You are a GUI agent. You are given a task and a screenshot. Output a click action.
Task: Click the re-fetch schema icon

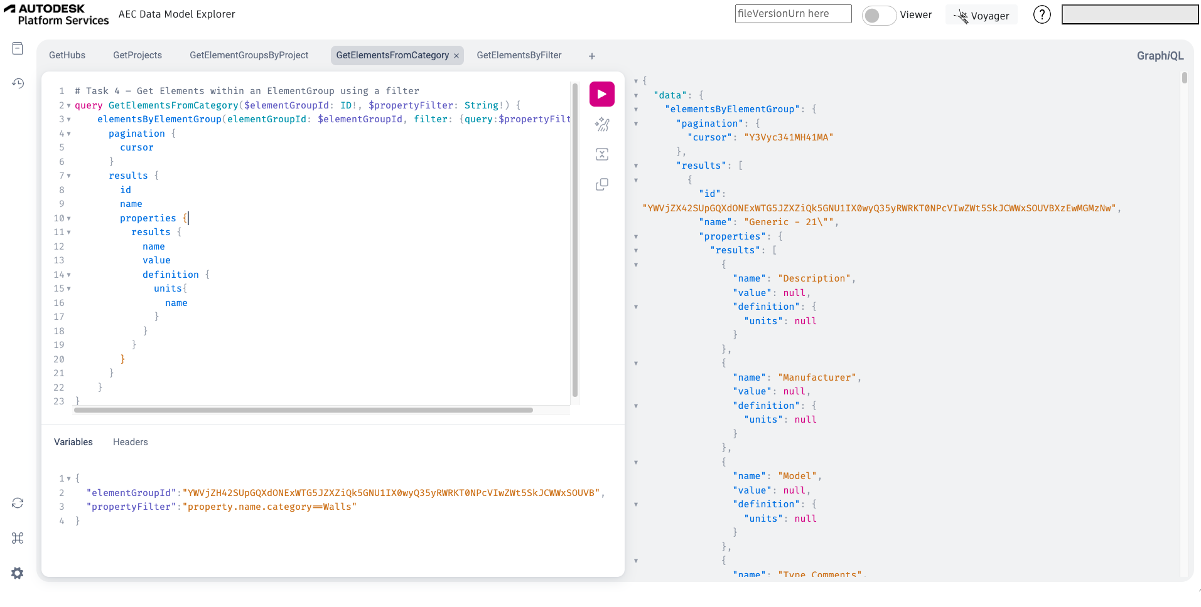18,503
